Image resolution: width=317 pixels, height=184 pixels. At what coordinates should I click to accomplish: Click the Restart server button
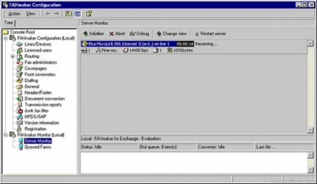(x=210, y=33)
